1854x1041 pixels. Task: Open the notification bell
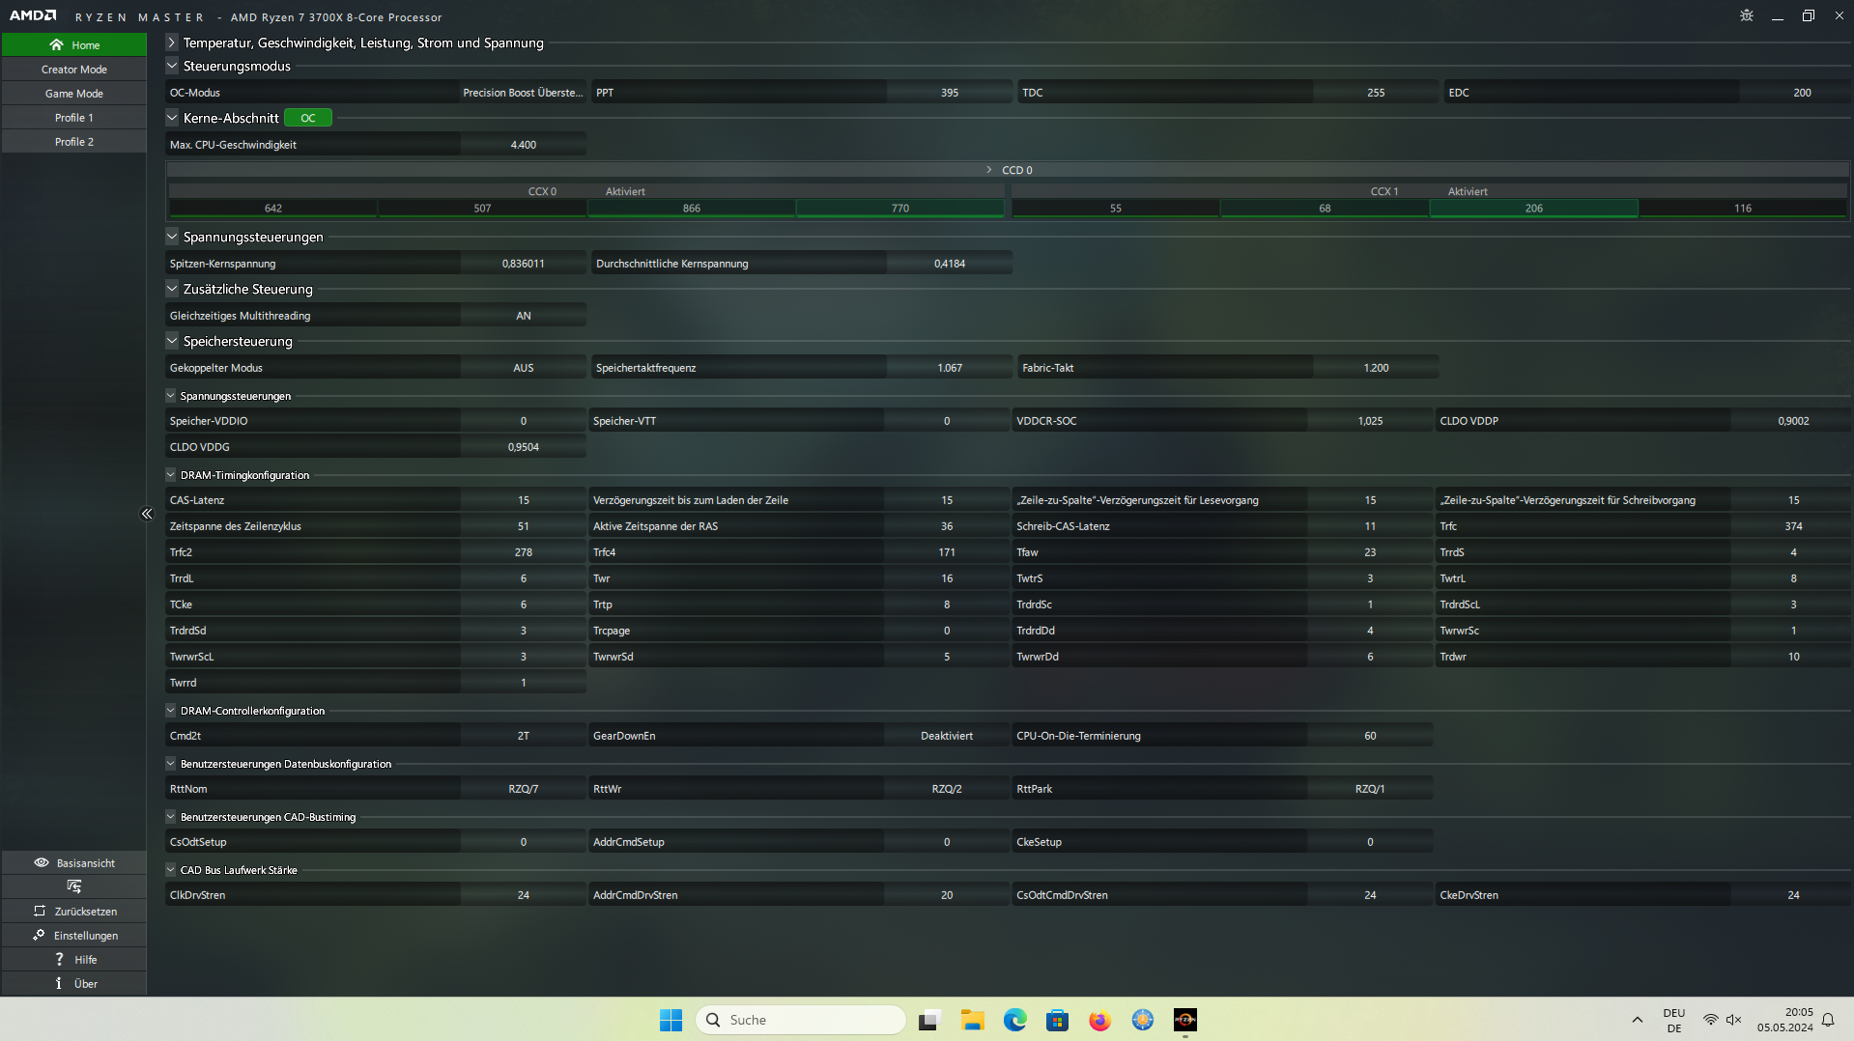coord(1828,1020)
